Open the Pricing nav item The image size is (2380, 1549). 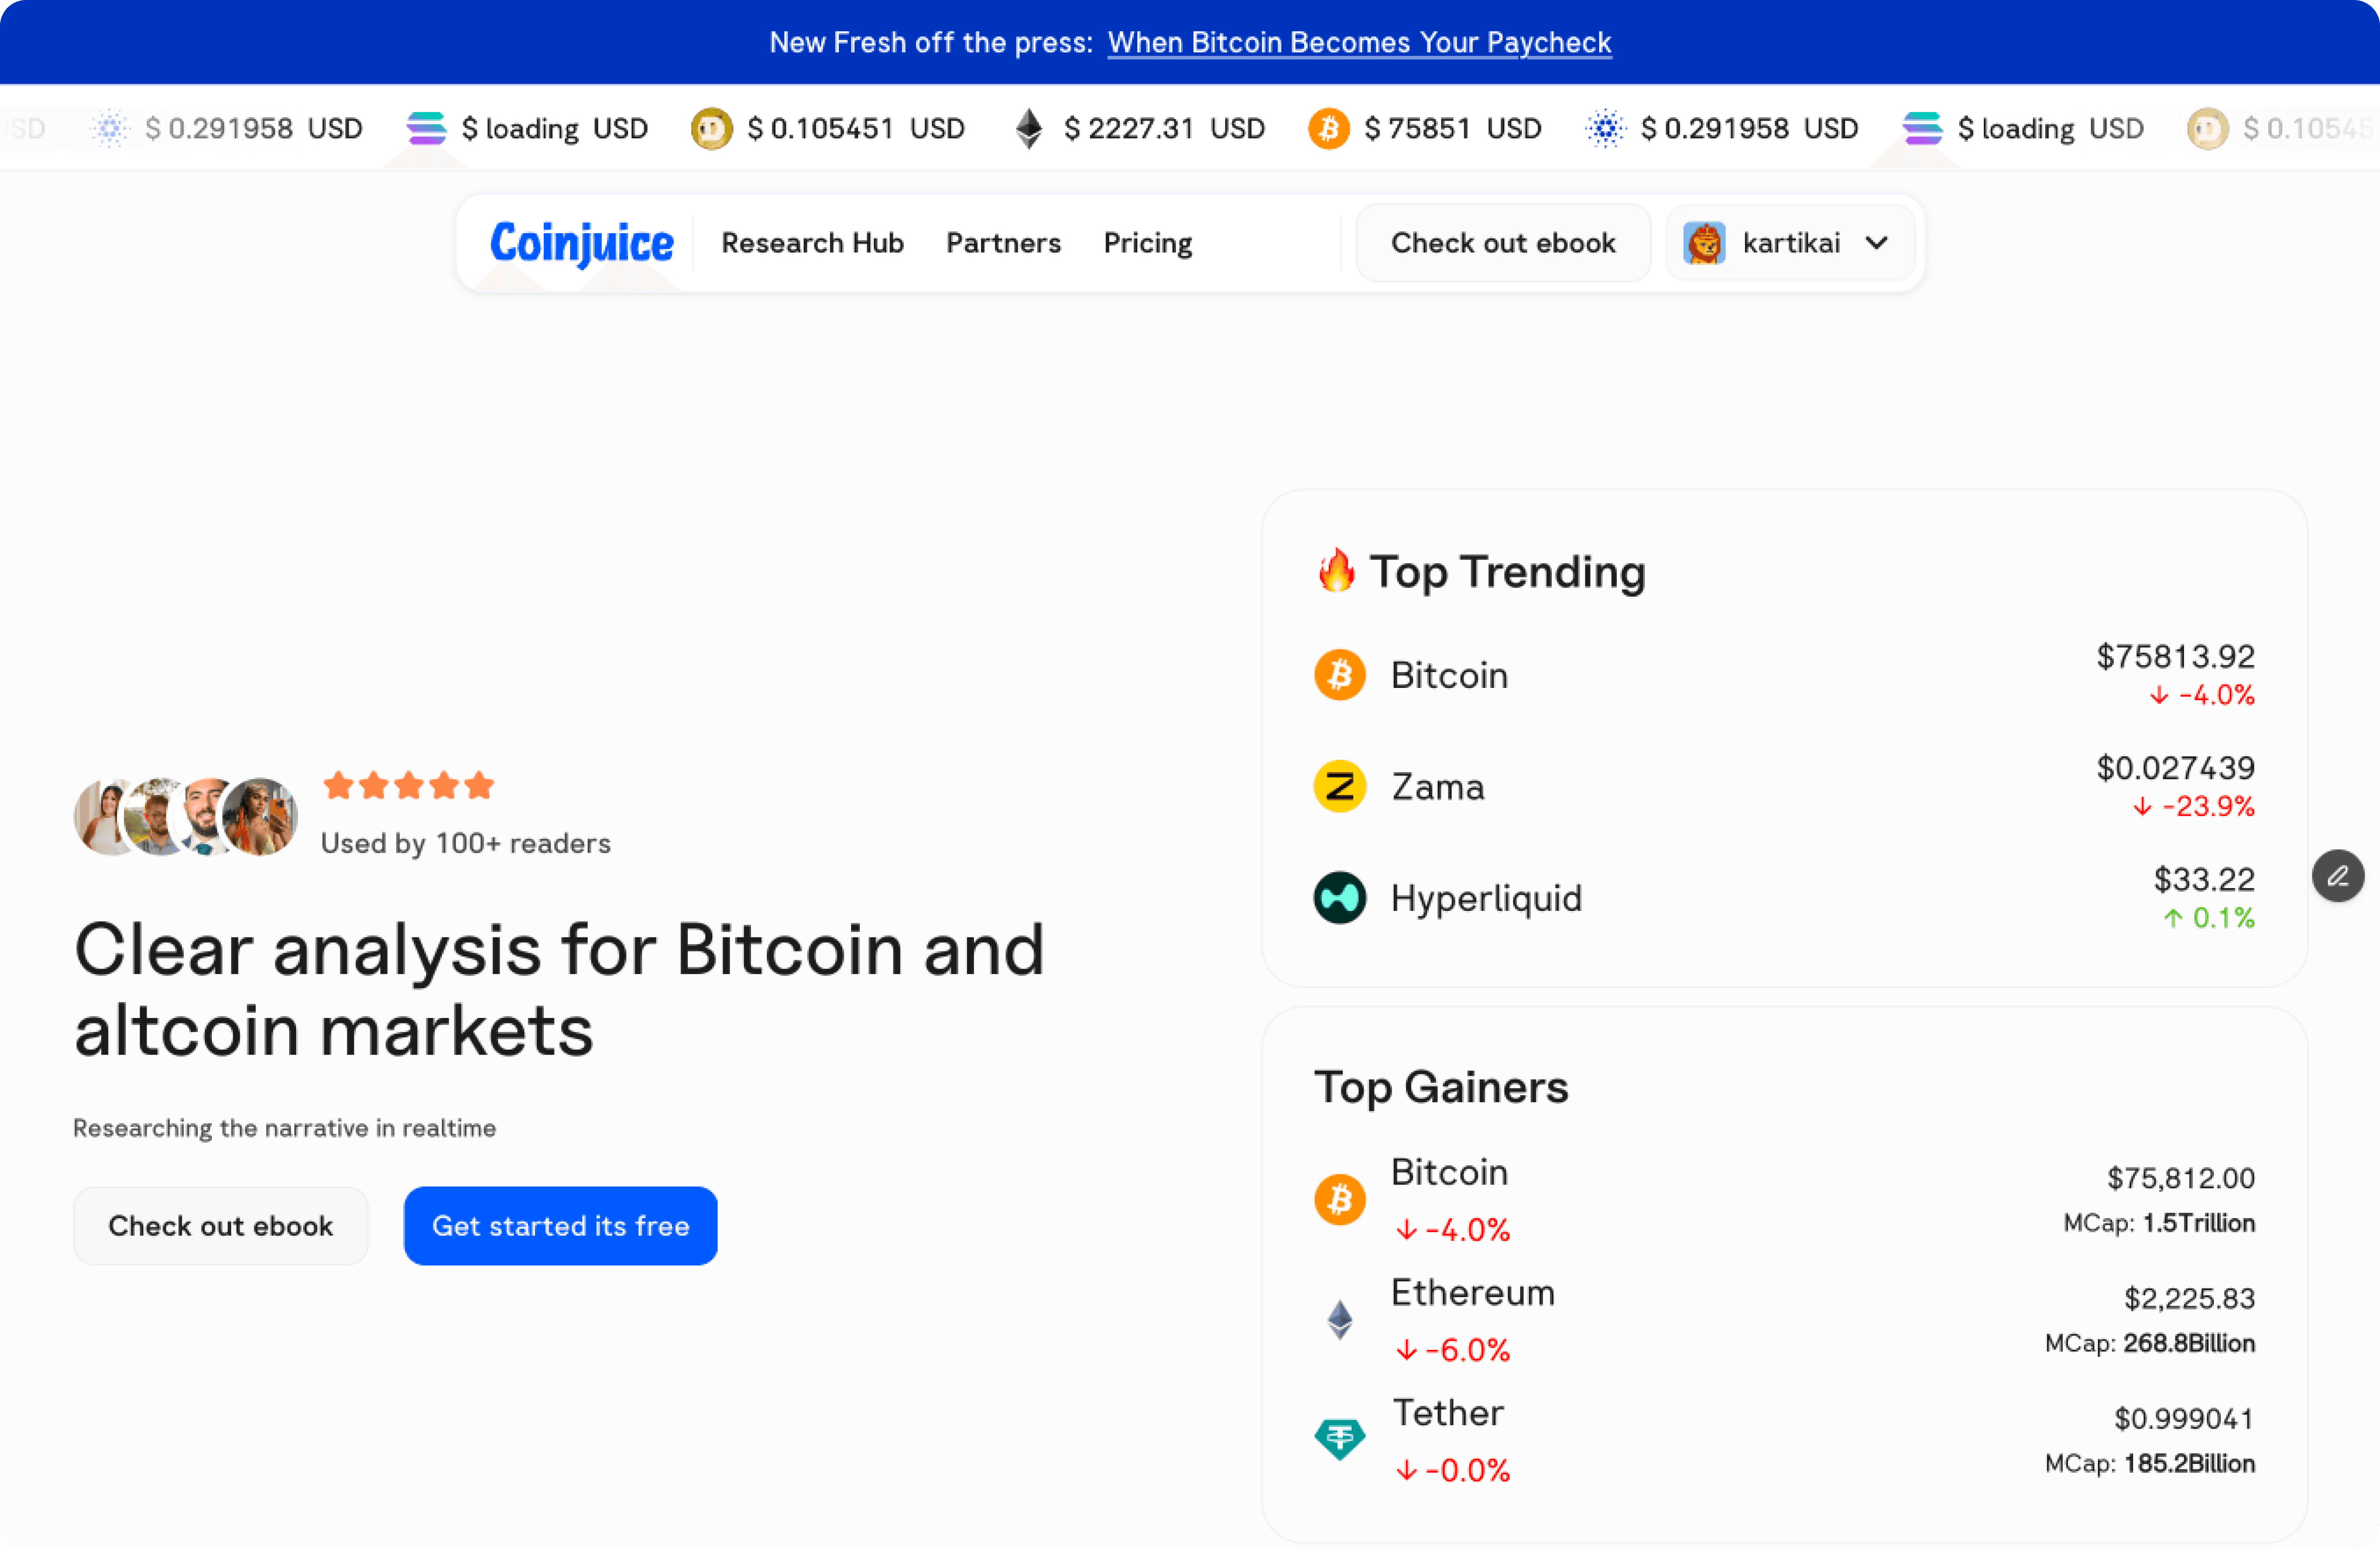[x=1147, y=243]
